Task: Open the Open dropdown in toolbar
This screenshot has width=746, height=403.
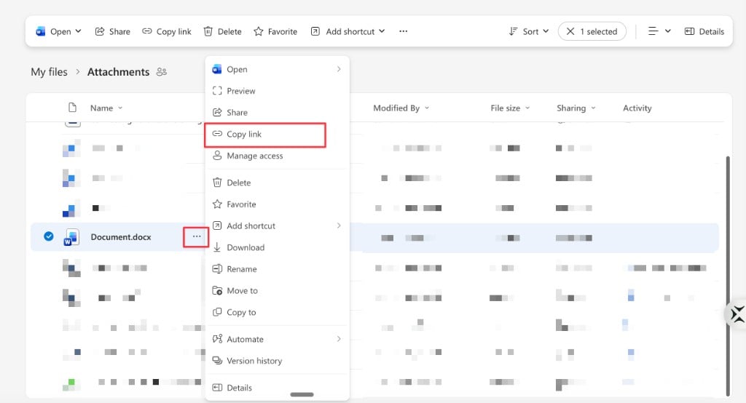Action: pos(58,31)
